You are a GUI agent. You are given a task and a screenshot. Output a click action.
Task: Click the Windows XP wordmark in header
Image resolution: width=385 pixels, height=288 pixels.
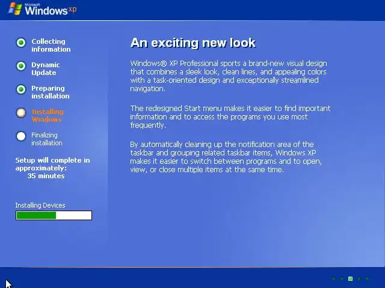(x=51, y=10)
